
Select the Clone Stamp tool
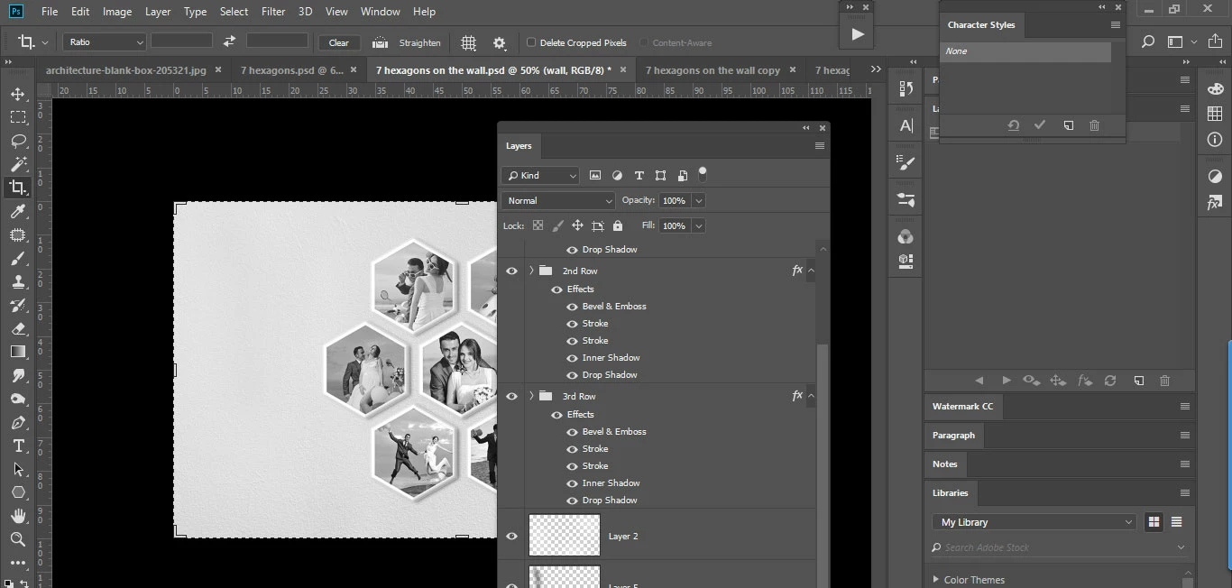18,282
